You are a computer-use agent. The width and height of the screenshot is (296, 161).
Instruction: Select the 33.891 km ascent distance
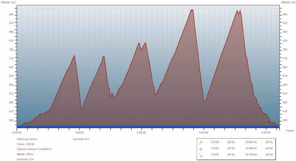251,142
